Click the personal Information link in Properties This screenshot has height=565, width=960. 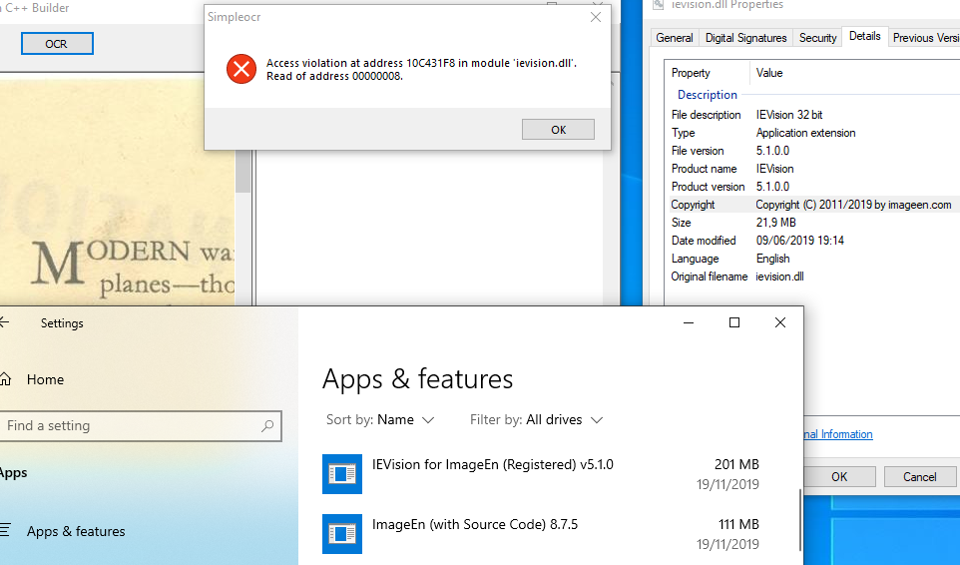[x=838, y=434]
